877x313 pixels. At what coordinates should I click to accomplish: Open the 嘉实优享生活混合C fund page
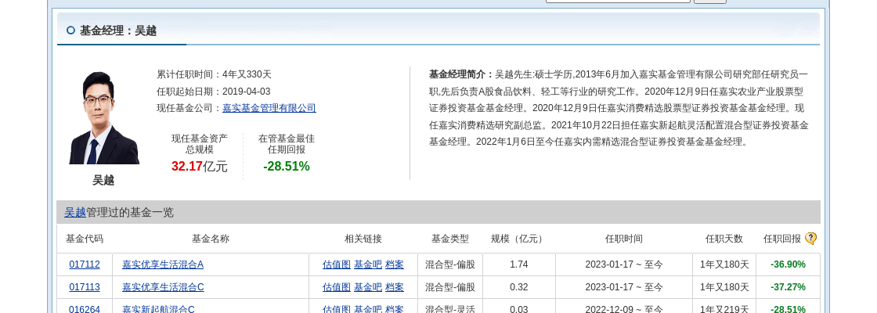(x=163, y=287)
